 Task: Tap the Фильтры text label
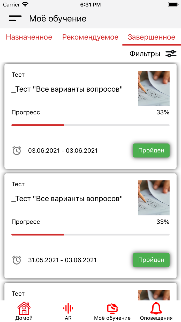tap(145, 54)
